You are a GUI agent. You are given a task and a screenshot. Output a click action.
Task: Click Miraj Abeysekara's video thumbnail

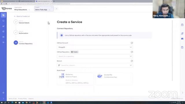pyautogui.click(x=169, y=9)
